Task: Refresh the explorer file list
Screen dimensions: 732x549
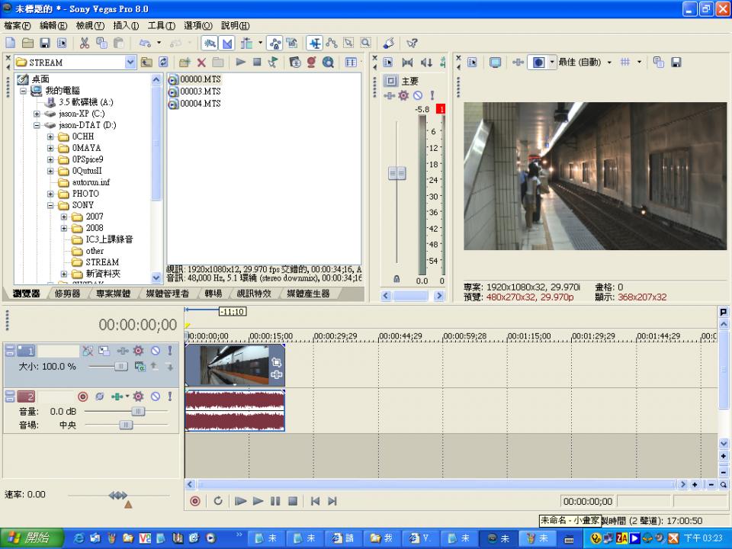Action: click(x=162, y=63)
